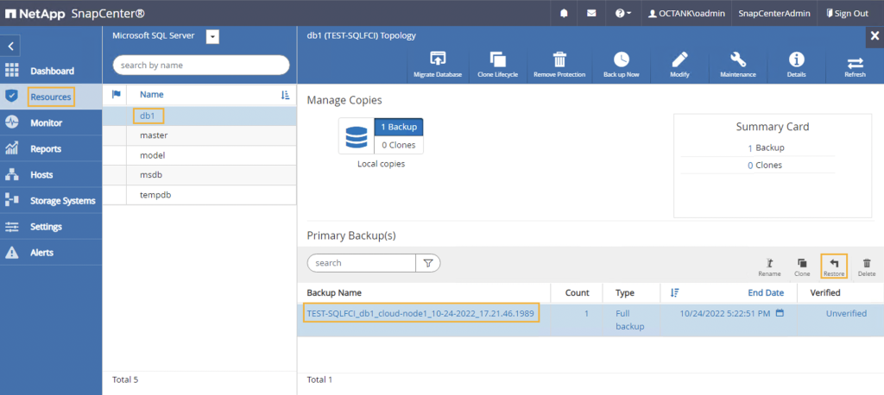Select the 0 Clones tile
The width and height of the screenshot is (884, 395).
(399, 146)
